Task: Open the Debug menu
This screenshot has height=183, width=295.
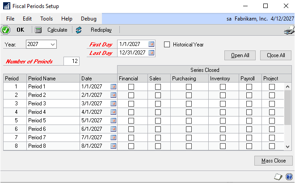Action: tap(88, 19)
